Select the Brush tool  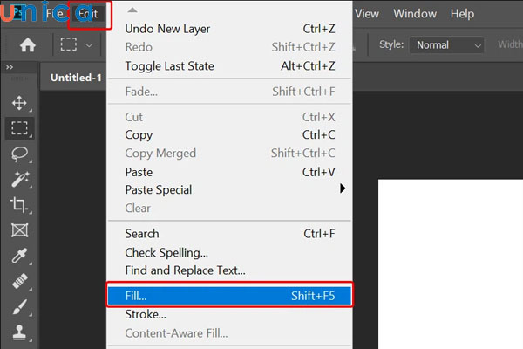pyautogui.click(x=19, y=307)
